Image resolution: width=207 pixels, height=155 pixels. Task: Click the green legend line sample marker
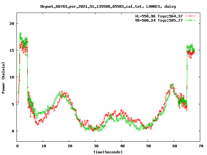click(190, 20)
